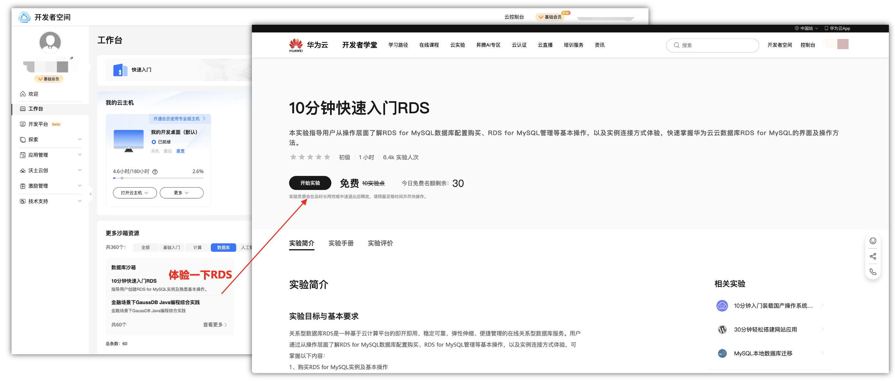Open the 昇腾AI专区 menu

tap(488, 45)
